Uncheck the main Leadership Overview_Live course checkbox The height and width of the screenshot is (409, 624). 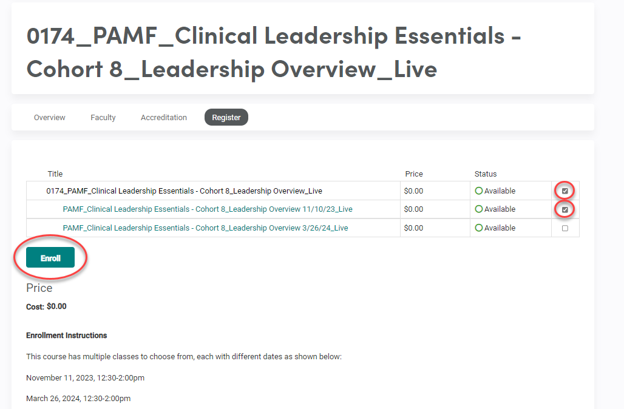[565, 191]
